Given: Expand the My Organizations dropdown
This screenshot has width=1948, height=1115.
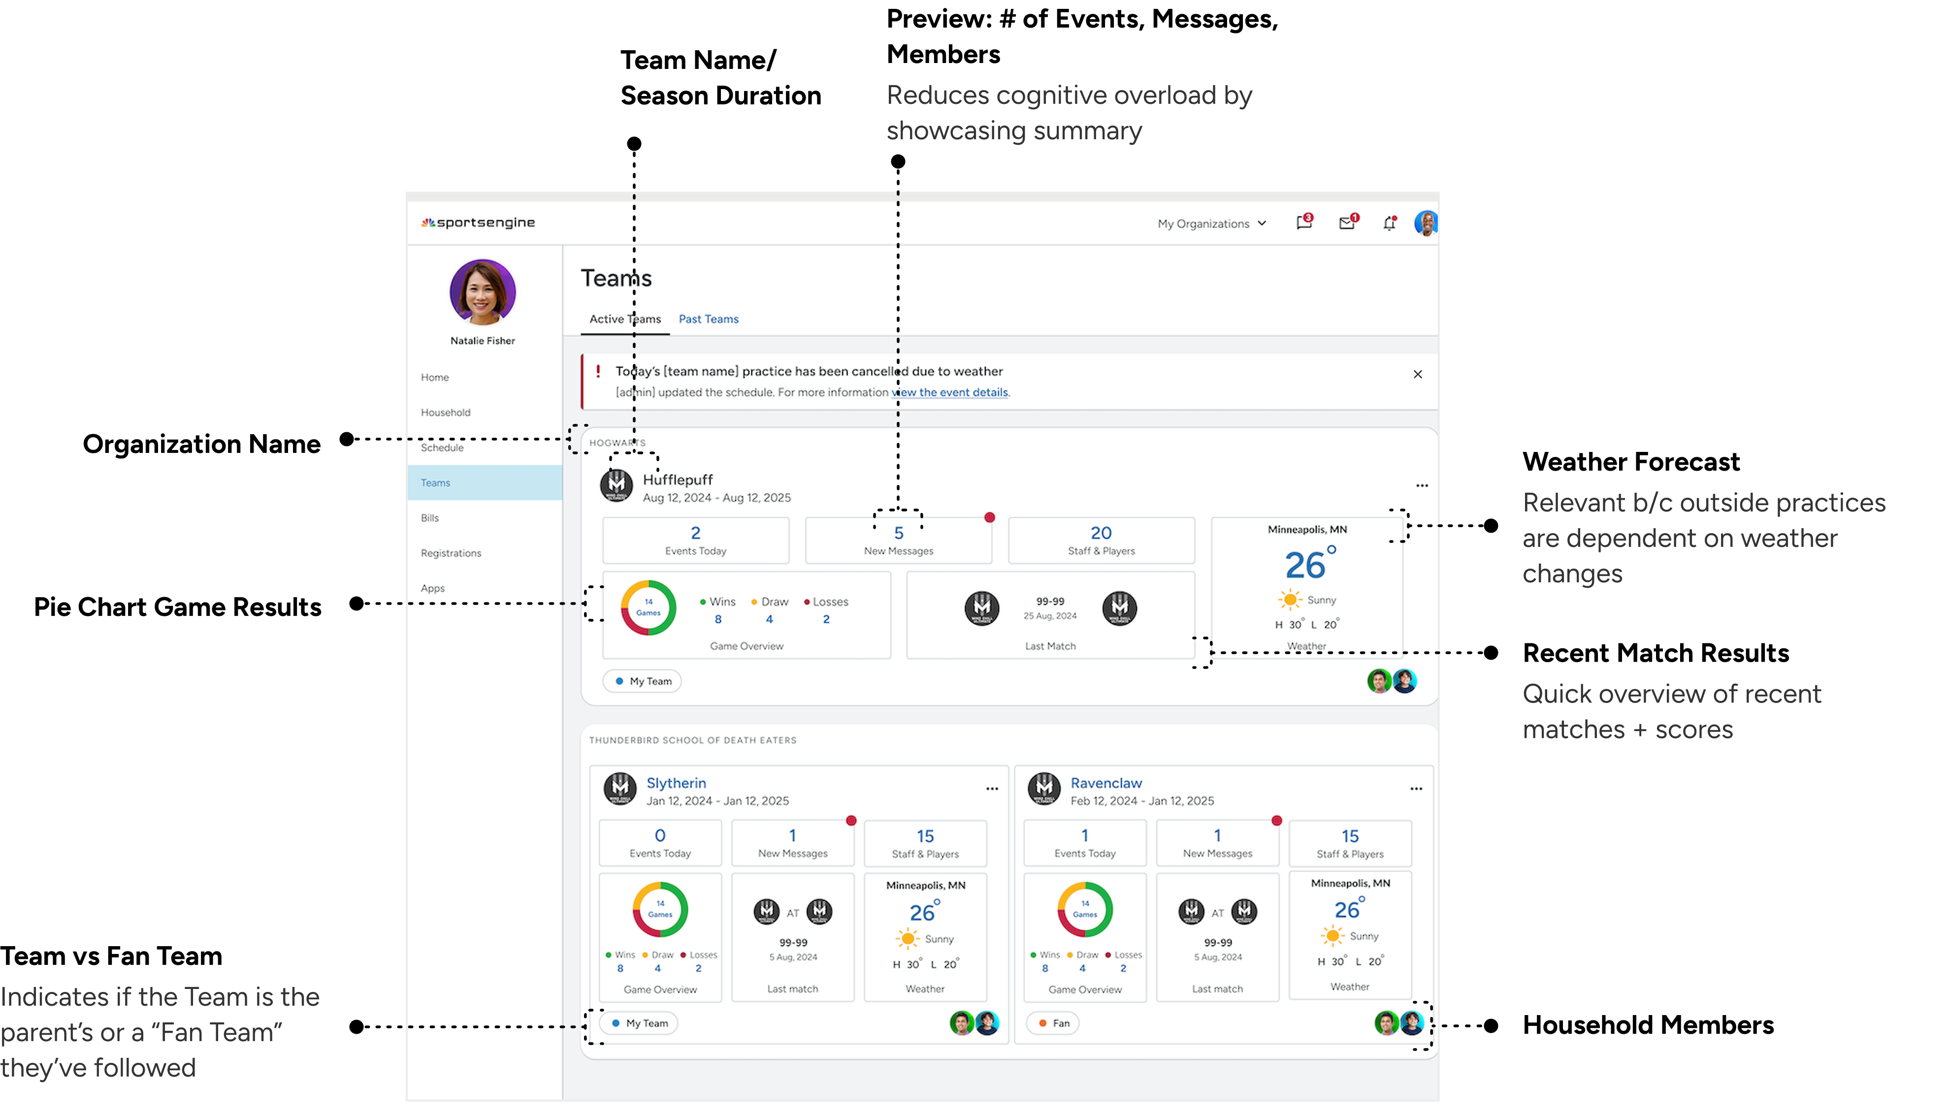Looking at the screenshot, I should 1211,223.
